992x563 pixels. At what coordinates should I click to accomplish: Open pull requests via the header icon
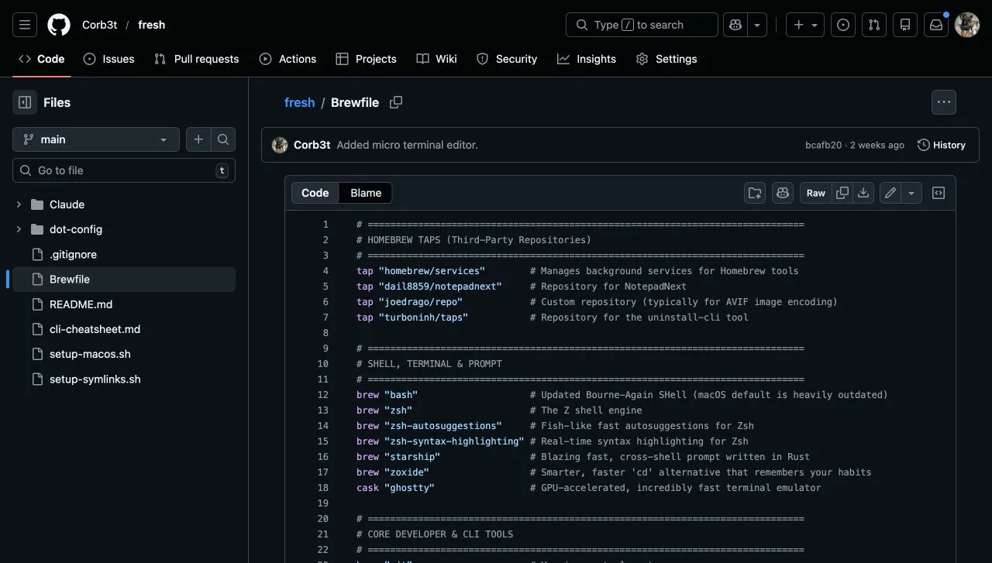(x=874, y=25)
